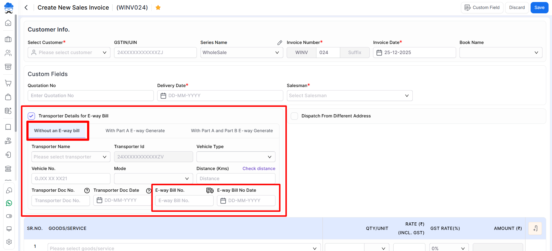Click the Transporter Doc No. help icon

pyautogui.click(x=87, y=191)
